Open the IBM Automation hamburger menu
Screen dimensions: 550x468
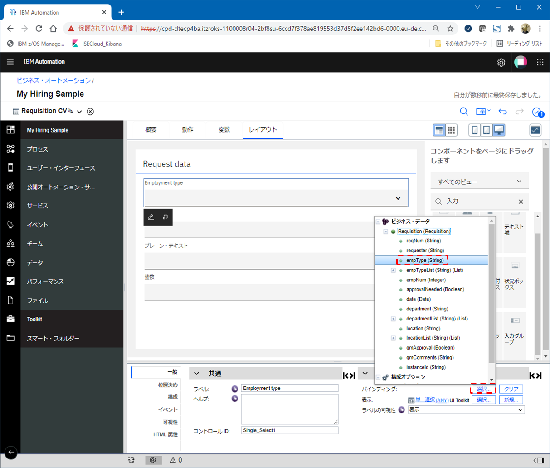(x=10, y=62)
